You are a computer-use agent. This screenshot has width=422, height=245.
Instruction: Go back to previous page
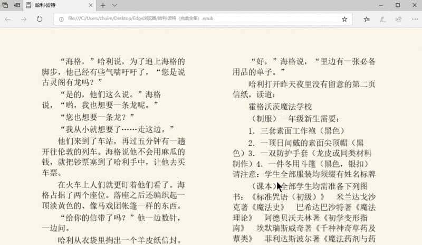(8, 19)
